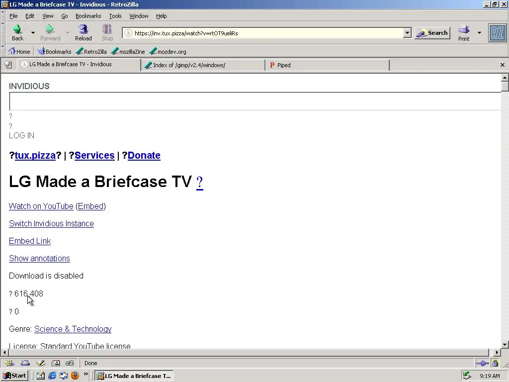Reload the current page
Screen dimensions: 509x382
point(84,32)
